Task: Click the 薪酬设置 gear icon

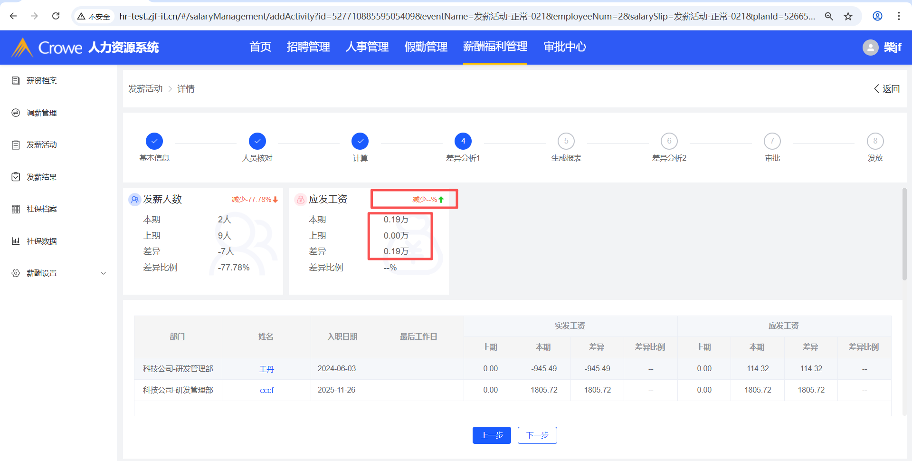Action: 16,273
